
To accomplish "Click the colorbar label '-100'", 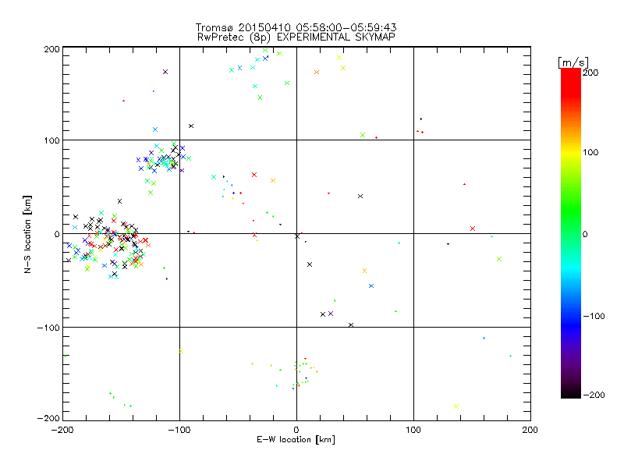I will (x=594, y=316).
